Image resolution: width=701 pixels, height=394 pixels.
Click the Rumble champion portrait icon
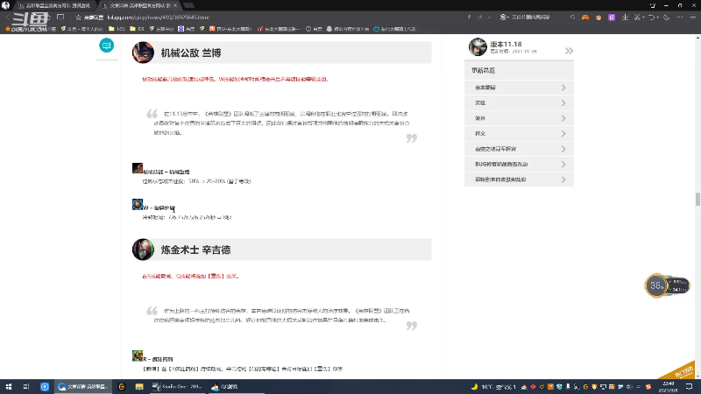(x=143, y=53)
